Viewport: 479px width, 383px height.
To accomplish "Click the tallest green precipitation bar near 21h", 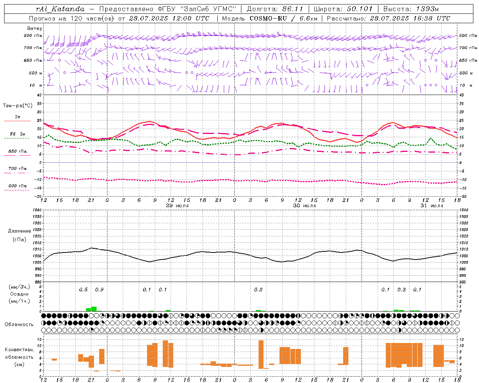I will coord(94,309).
